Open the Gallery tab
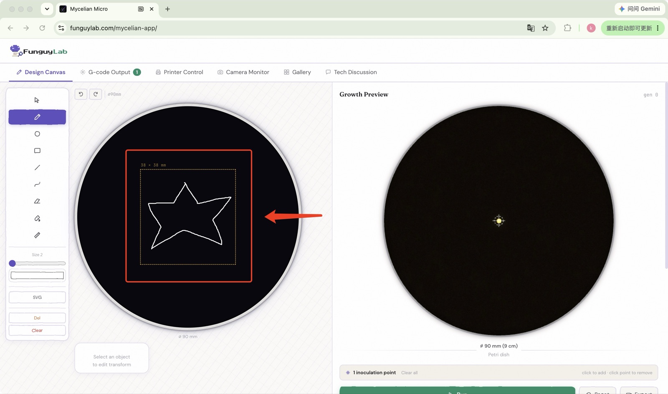The height and width of the screenshot is (394, 668). click(297, 72)
